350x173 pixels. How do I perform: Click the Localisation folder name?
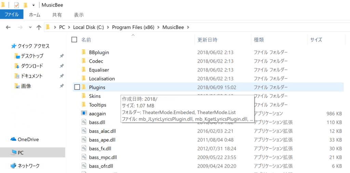click(x=102, y=78)
